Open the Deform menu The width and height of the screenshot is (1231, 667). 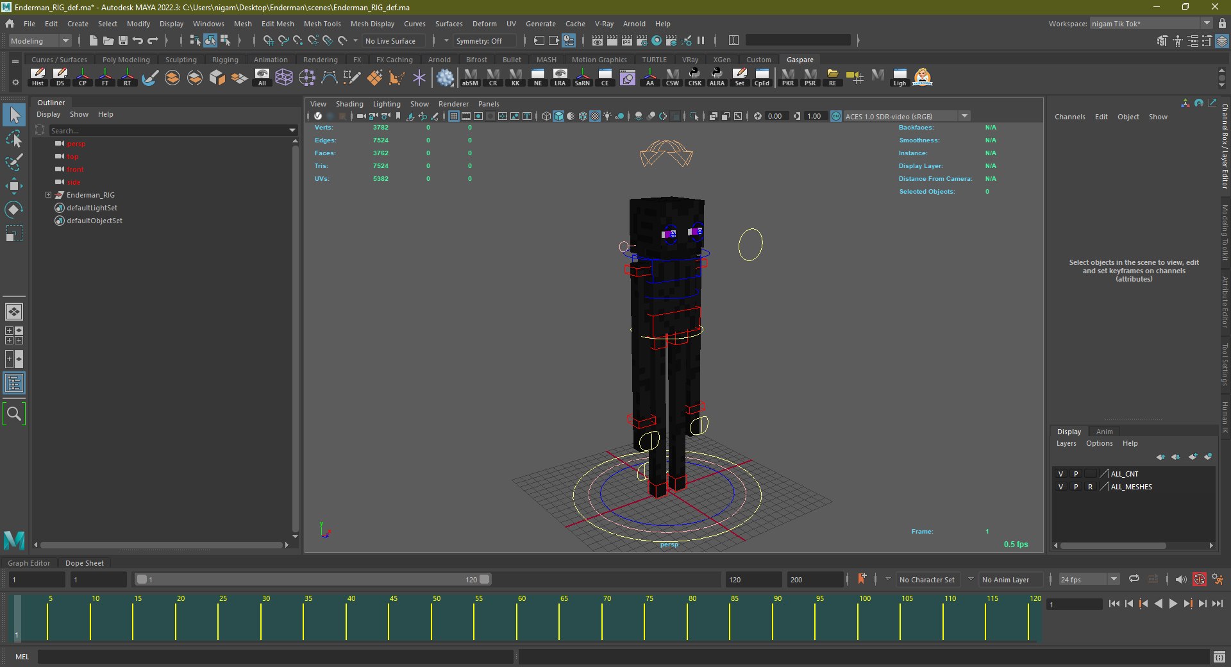coord(484,24)
